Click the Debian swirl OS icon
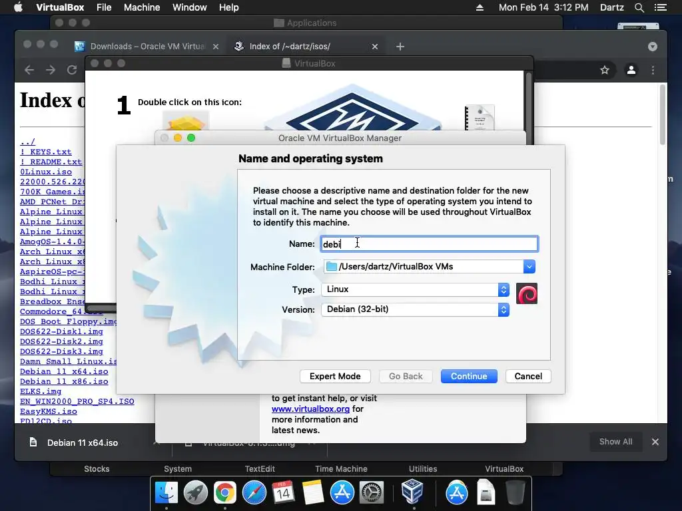 point(527,293)
